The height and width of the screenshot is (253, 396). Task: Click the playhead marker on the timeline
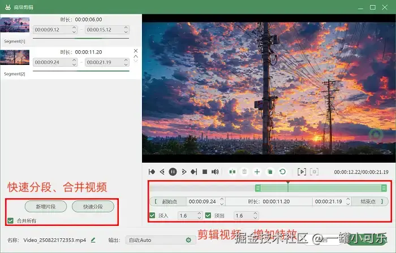288,182
